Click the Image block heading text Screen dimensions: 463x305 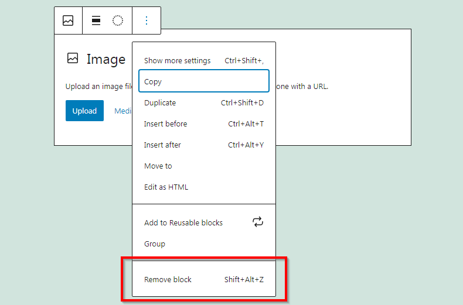point(106,59)
